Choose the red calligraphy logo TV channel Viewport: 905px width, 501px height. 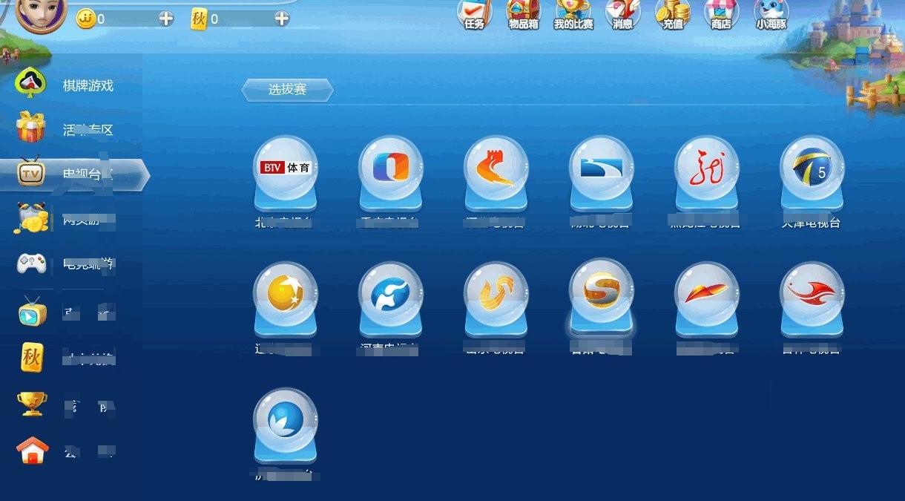pos(706,169)
